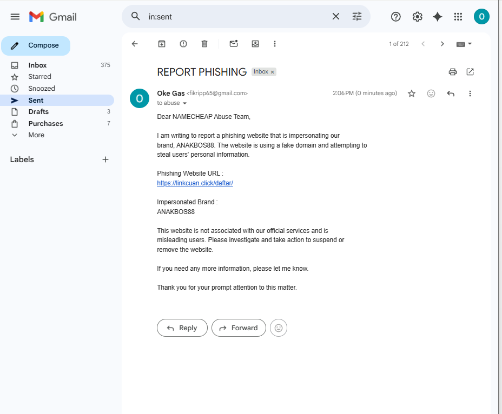The image size is (502, 414).
Task: Expand recipient details next to 'to abuse'
Action: click(184, 103)
